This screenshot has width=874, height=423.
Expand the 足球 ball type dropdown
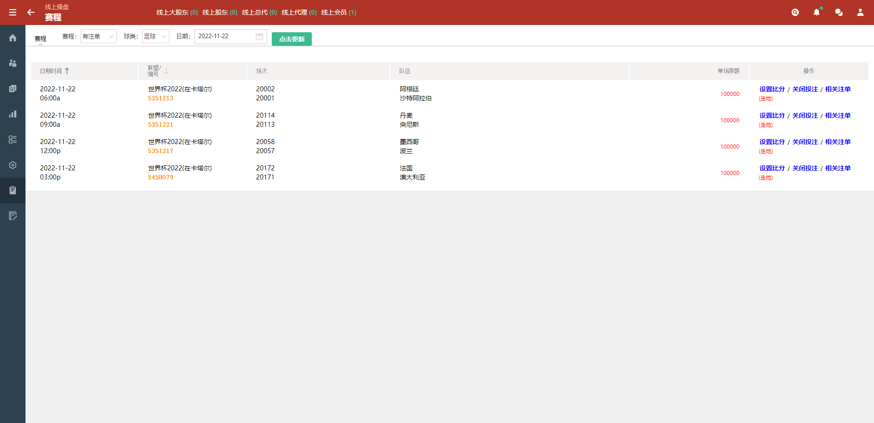[155, 36]
